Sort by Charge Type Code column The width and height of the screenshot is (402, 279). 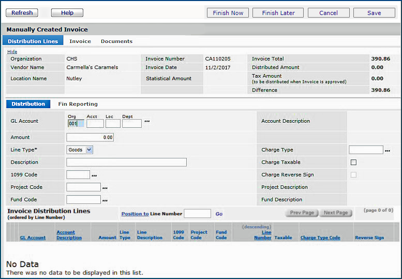point(320,238)
